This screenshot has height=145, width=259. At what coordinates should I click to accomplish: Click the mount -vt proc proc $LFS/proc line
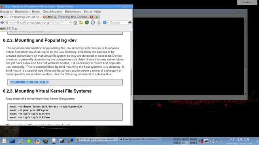(29, 110)
